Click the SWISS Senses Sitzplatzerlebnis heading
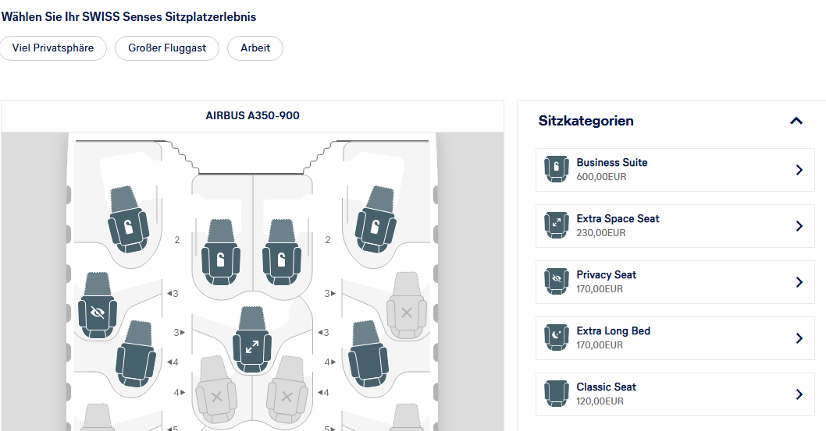This screenshot has width=826, height=431. coord(129,17)
